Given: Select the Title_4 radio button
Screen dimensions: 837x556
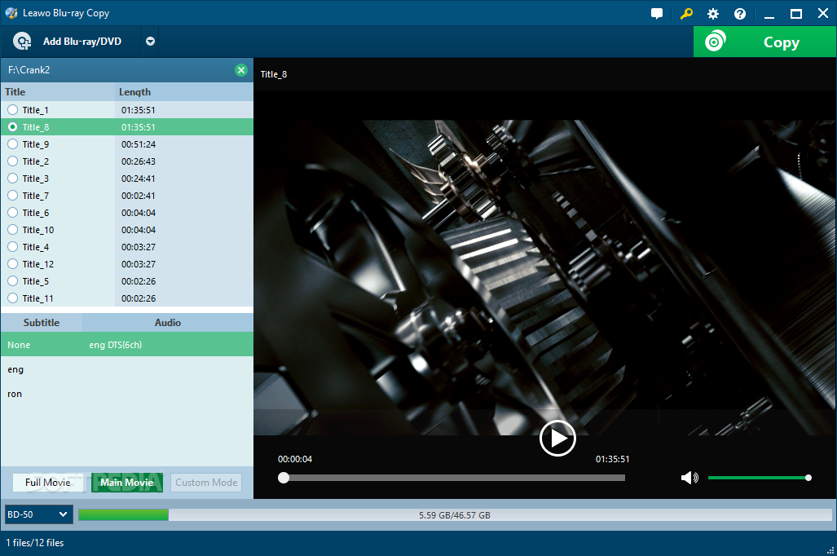Looking at the screenshot, I should 13,247.
